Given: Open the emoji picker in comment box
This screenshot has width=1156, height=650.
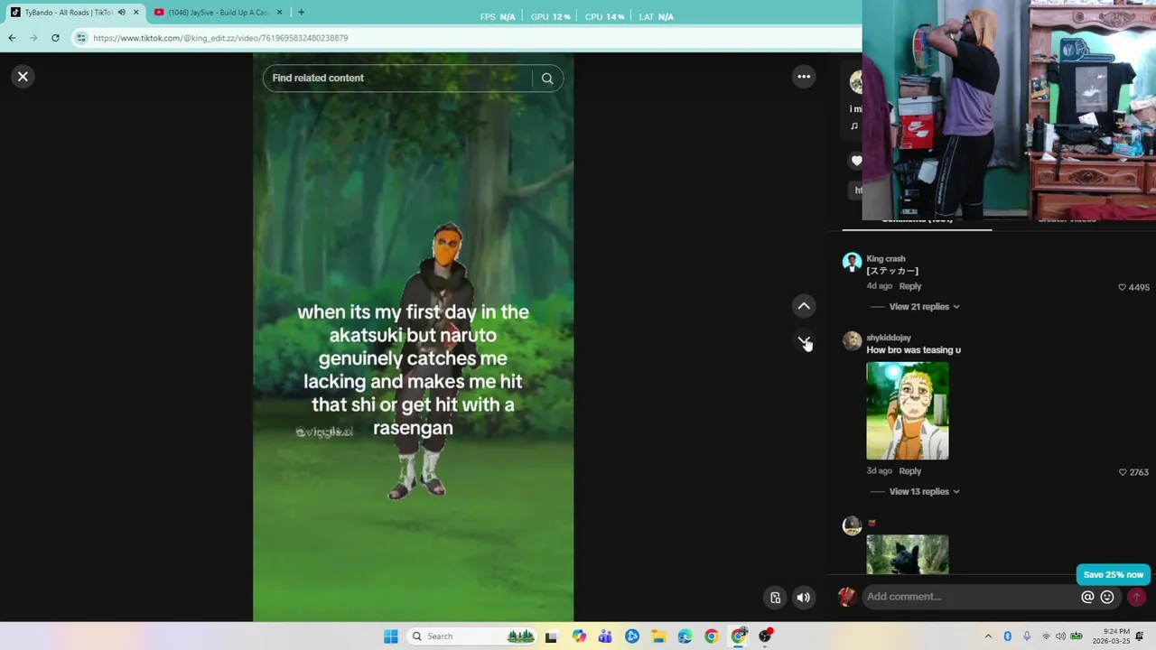Looking at the screenshot, I should pos(1107,597).
